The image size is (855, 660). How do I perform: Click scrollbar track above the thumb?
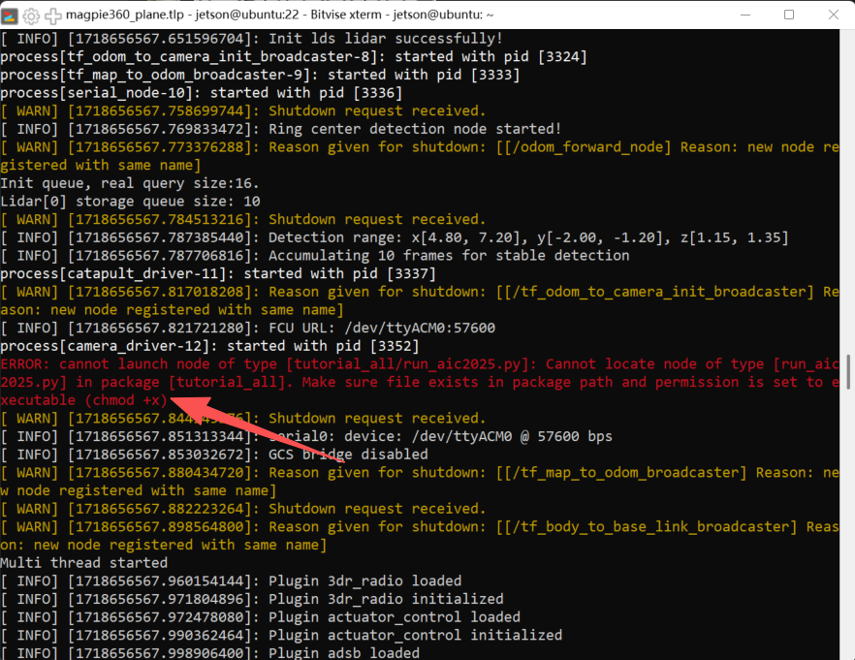pyautogui.click(x=849, y=194)
